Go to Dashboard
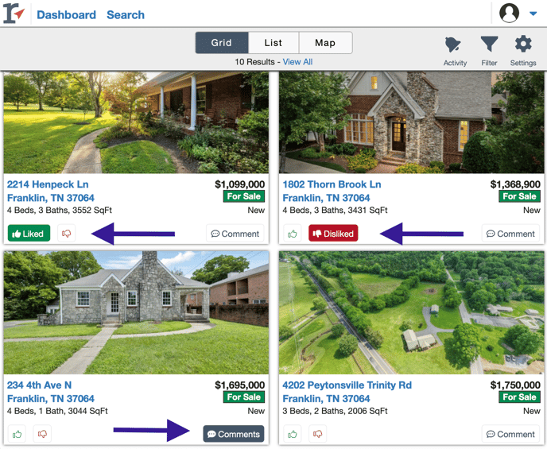 [66, 14]
